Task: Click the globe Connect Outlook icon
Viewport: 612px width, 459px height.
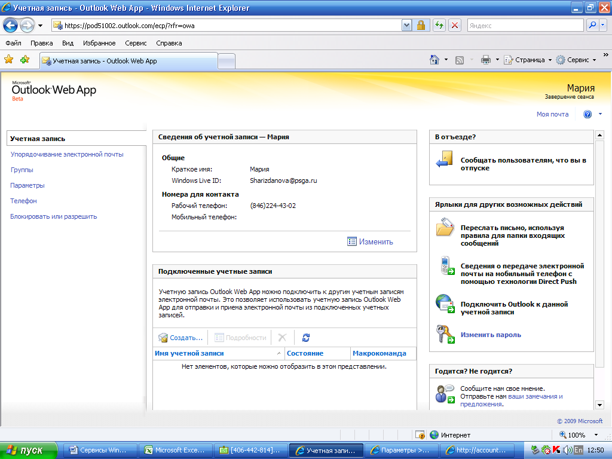Action: pyautogui.click(x=445, y=304)
